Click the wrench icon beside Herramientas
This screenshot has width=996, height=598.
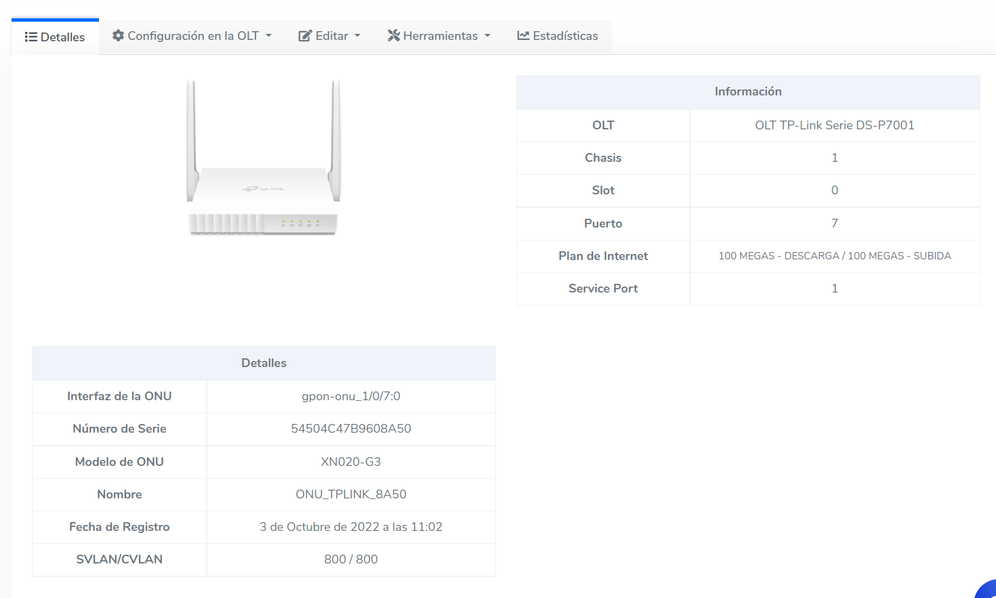point(393,36)
